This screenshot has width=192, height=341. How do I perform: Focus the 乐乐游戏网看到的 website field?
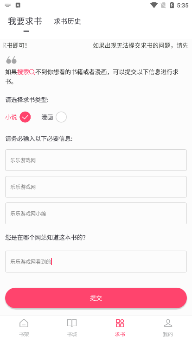(96, 261)
